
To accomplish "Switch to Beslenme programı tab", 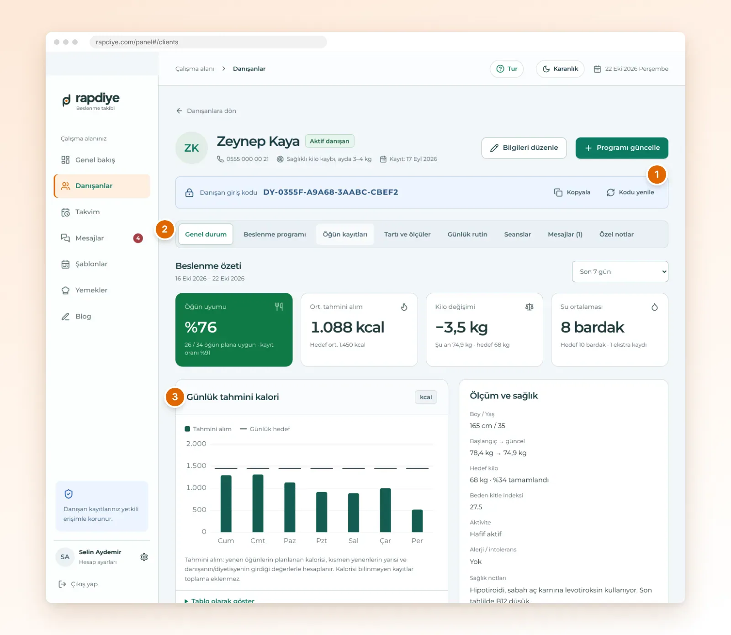I will [275, 234].
